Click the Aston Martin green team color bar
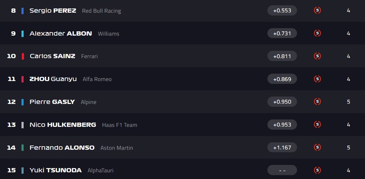The height and width of the screenshot is (179, 365). tap(23, 148)
